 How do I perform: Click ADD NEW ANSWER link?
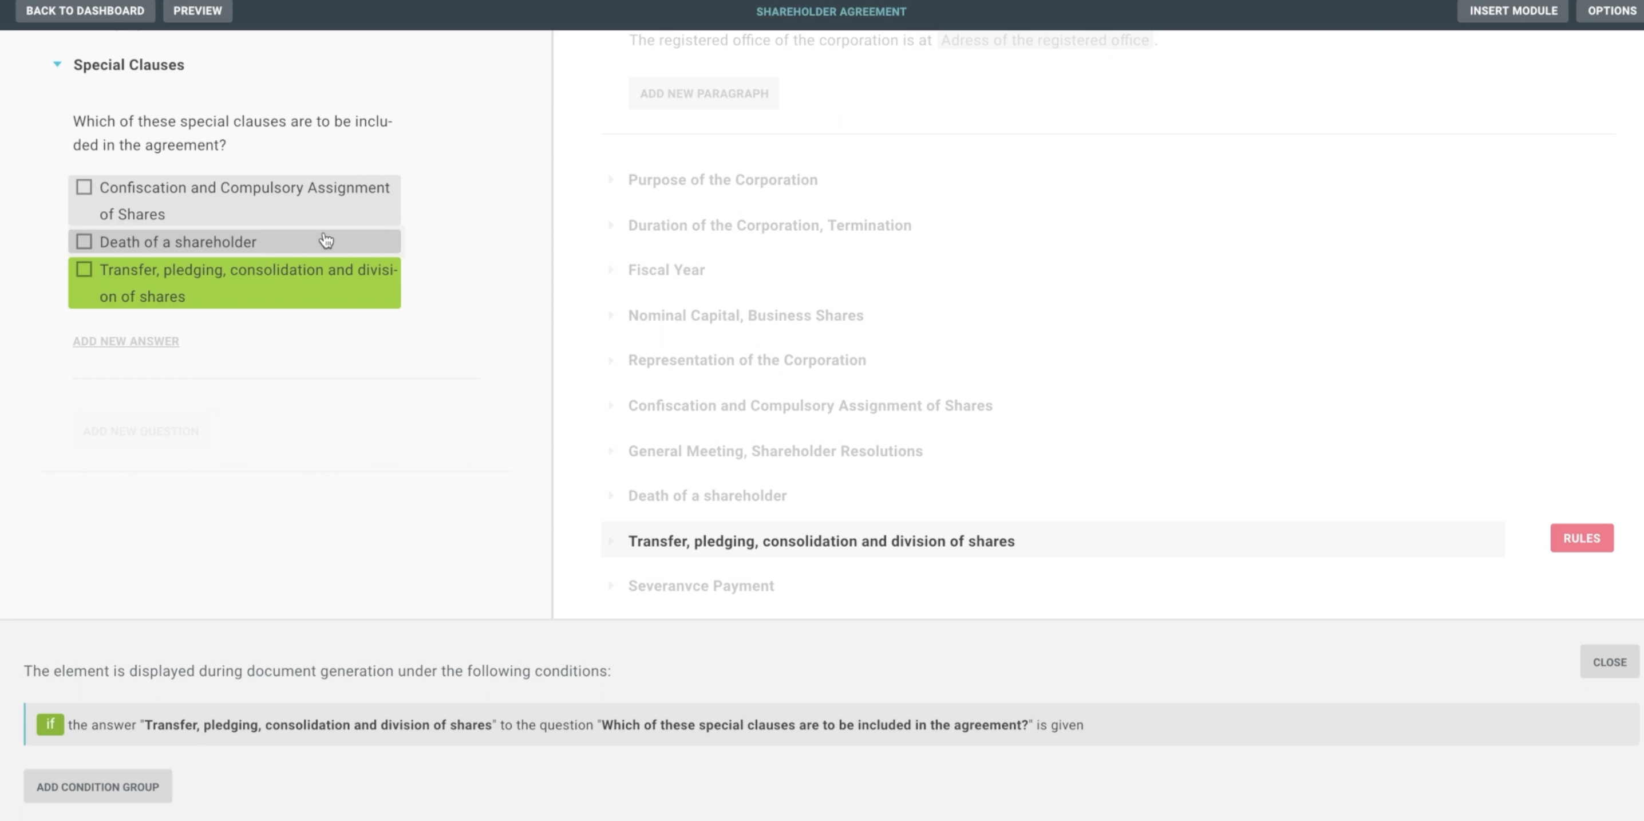click(126, 342)
